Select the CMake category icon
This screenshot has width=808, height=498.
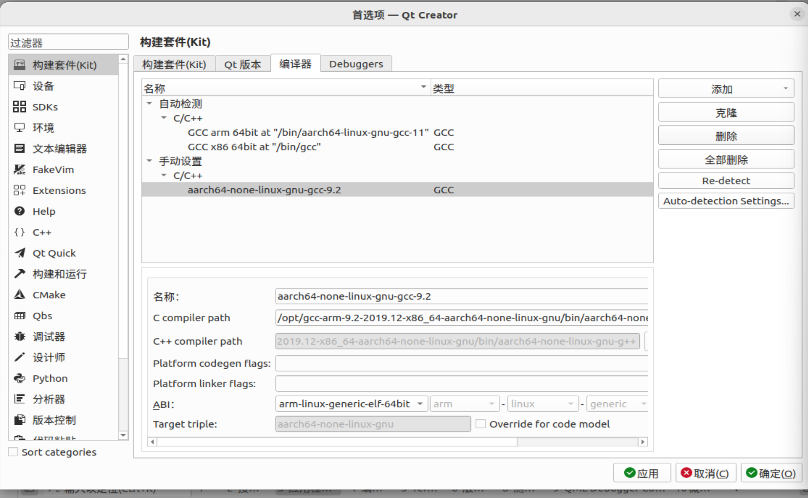pyautogui.click(x=20, y=295)
